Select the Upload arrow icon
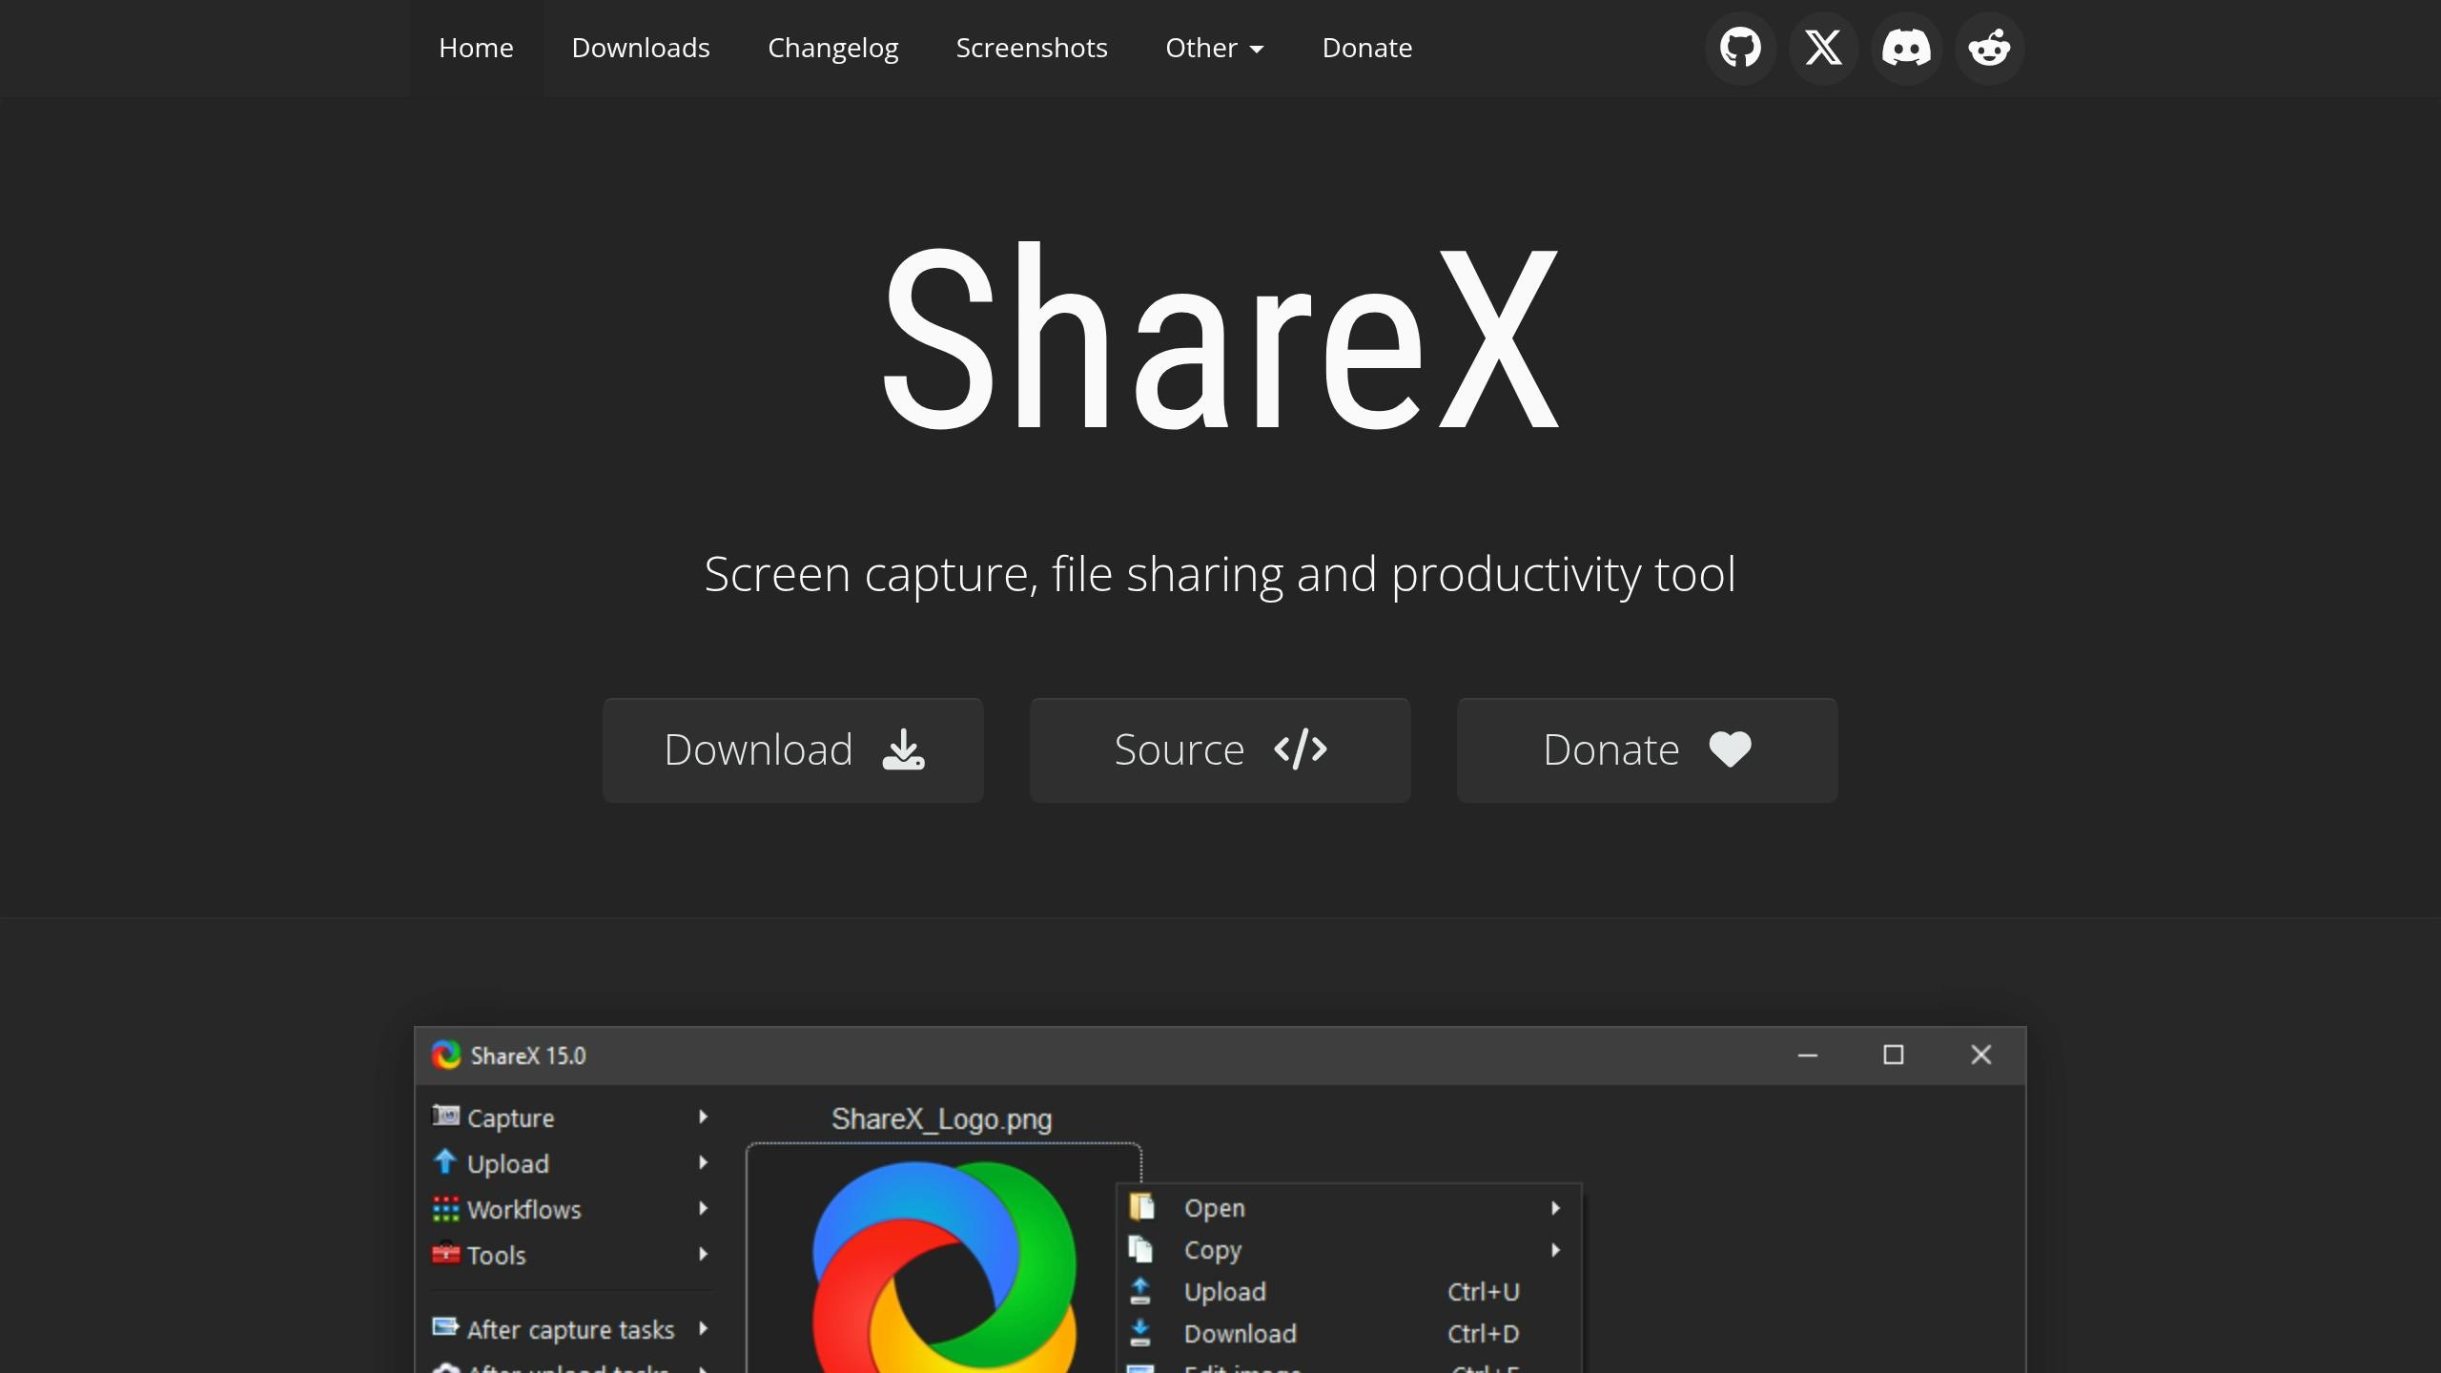Viewport: 2441px width, 1373px height. click(444, 1162)
